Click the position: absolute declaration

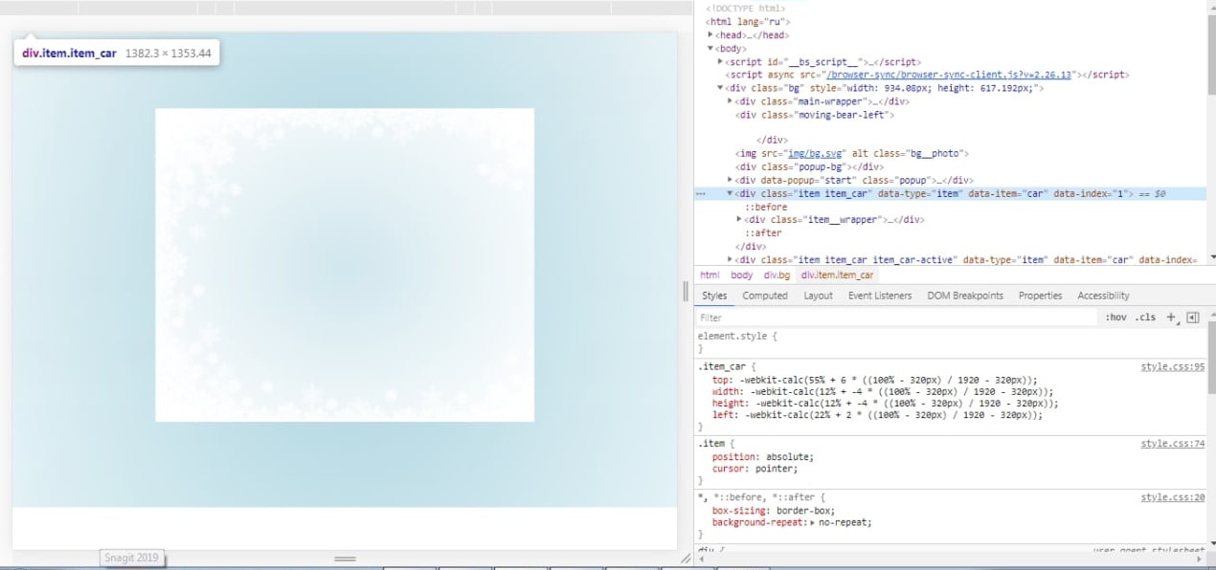pyautogui.click(x=762, y=457)
